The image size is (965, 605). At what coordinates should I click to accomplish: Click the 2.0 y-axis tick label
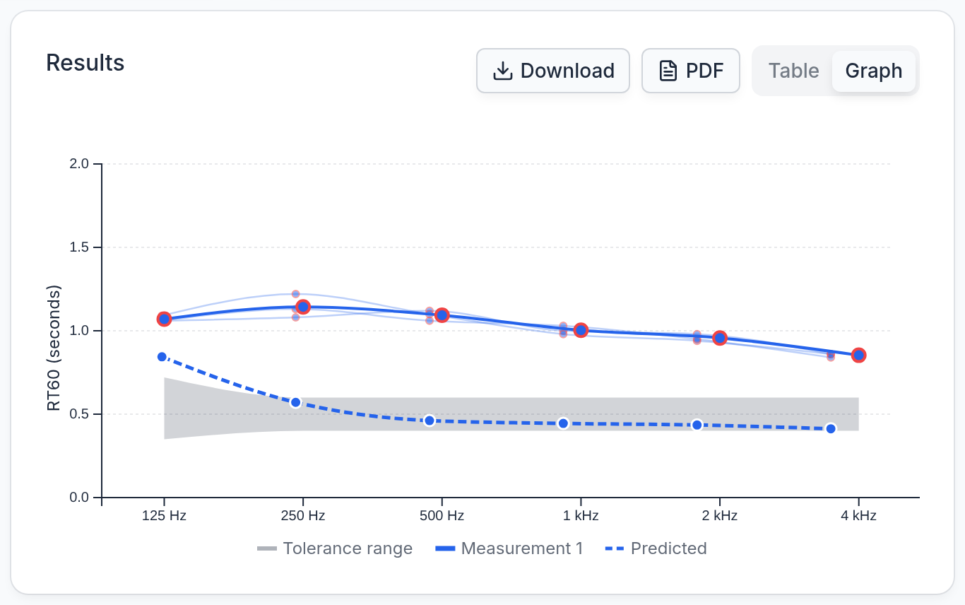point(81,164)
